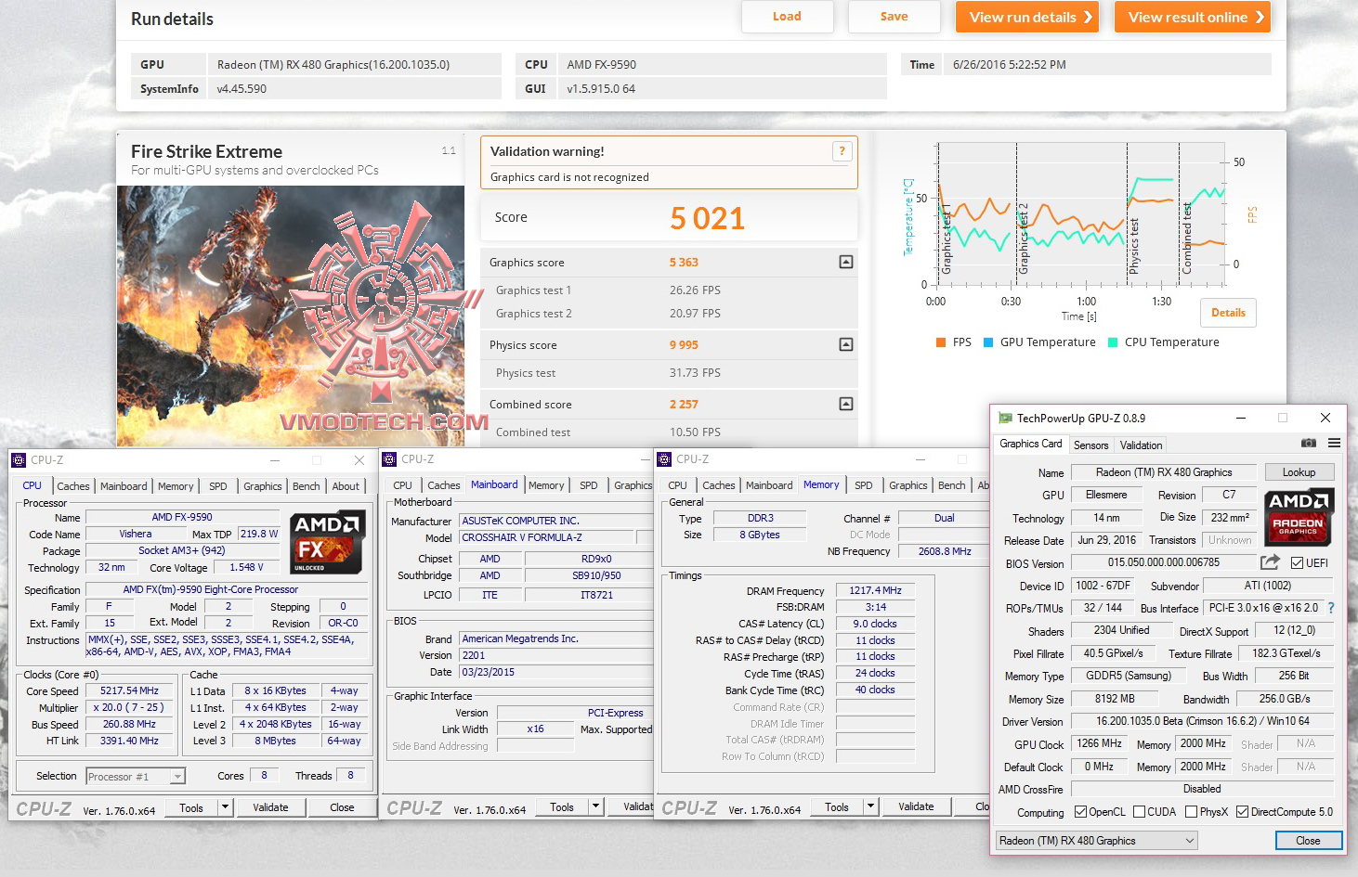Image resolution: width=1358 pixels, height=877 pixels.
Task: Click Validate in the CPU-Z memory window
Action: pos(916,807)
